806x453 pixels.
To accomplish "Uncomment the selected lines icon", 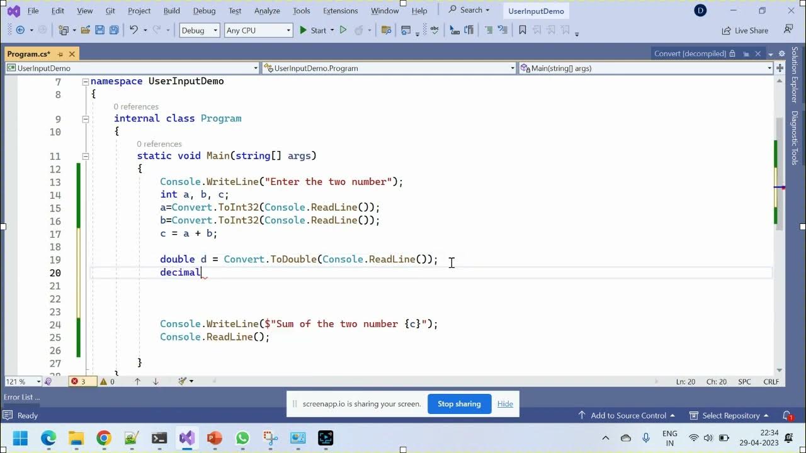I will click(503, 30).
